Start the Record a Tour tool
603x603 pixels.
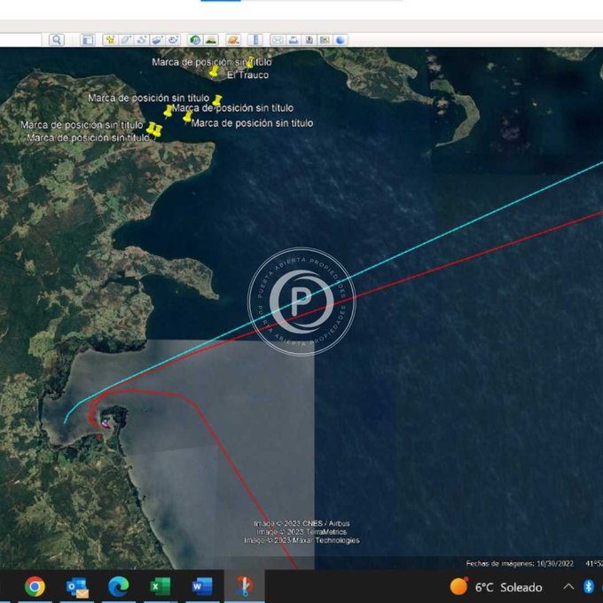[x=173, y=40]
